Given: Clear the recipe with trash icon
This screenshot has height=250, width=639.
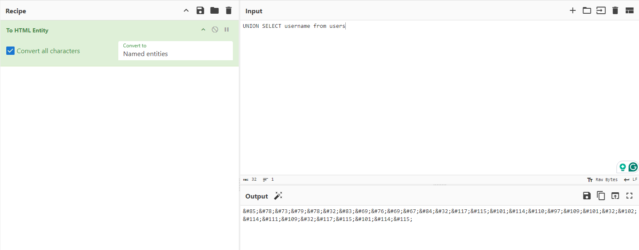Looking at the screenshot, I should [x=229, y=11].
